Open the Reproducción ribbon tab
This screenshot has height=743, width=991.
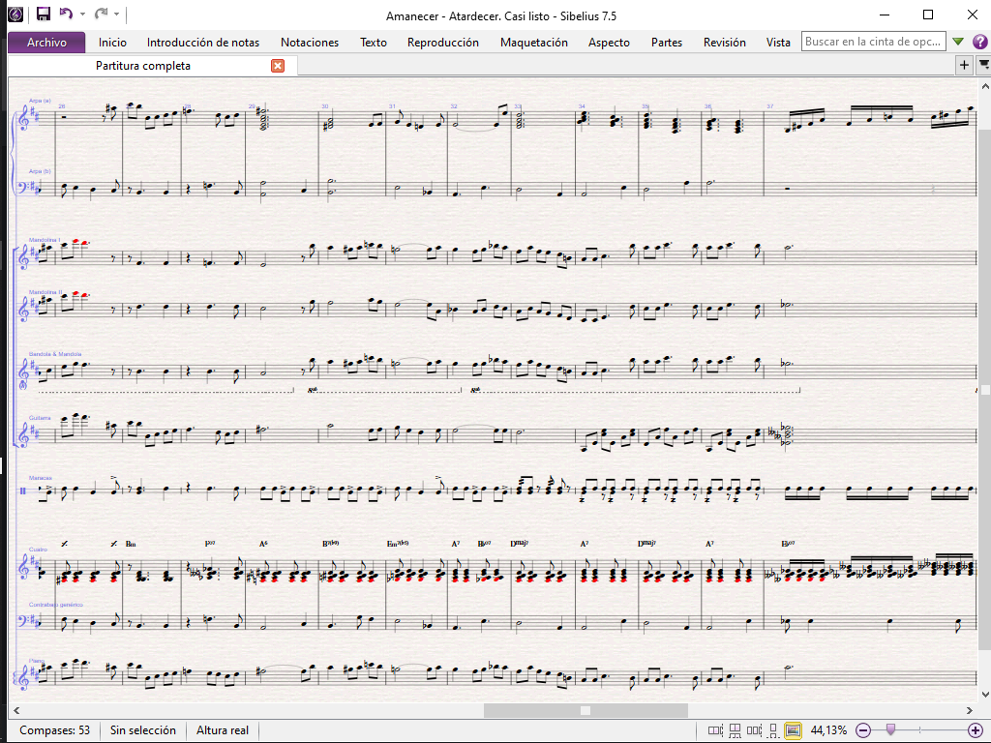click(x=443, y=43)
